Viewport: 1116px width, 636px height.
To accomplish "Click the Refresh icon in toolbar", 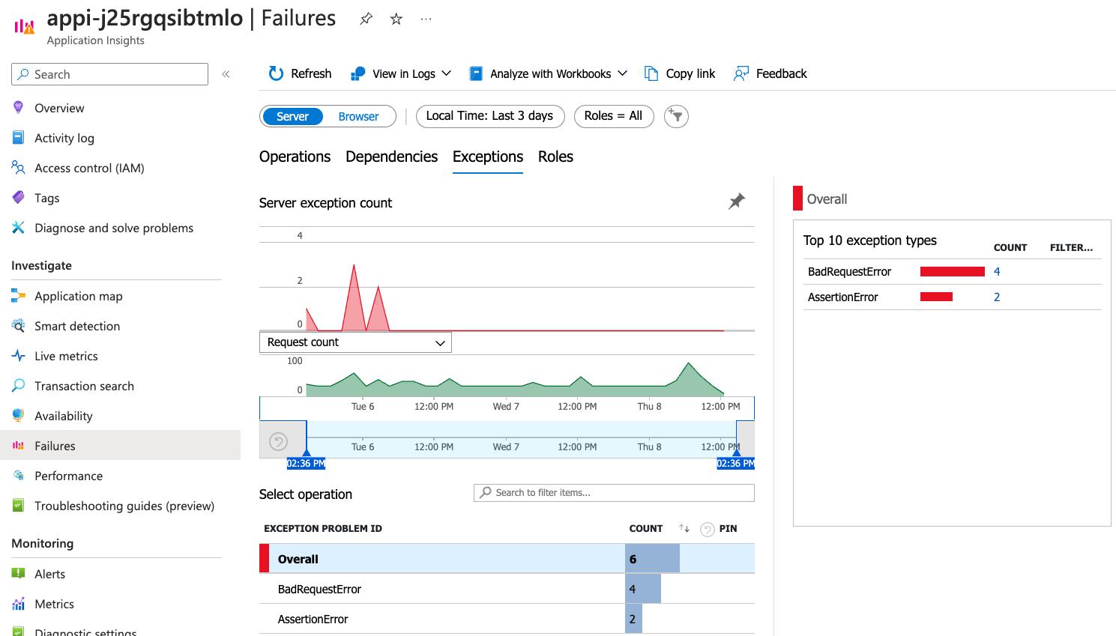I will tap(276, 73).
